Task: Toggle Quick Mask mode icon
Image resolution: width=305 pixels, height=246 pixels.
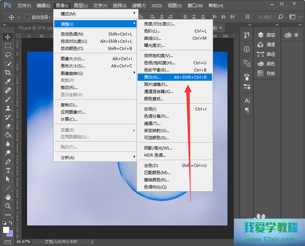Action: click(8, 242)
